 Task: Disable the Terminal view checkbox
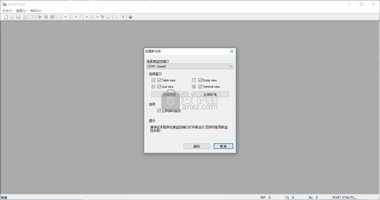tap(200, 86)
